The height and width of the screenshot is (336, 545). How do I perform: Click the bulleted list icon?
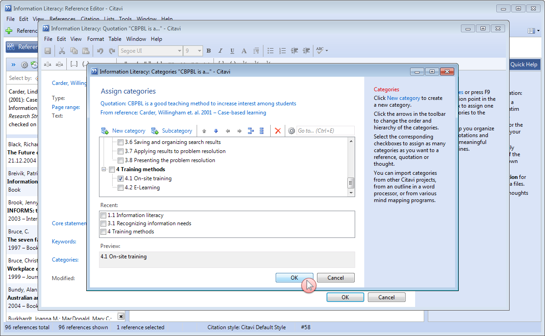(x=271, y=51)
